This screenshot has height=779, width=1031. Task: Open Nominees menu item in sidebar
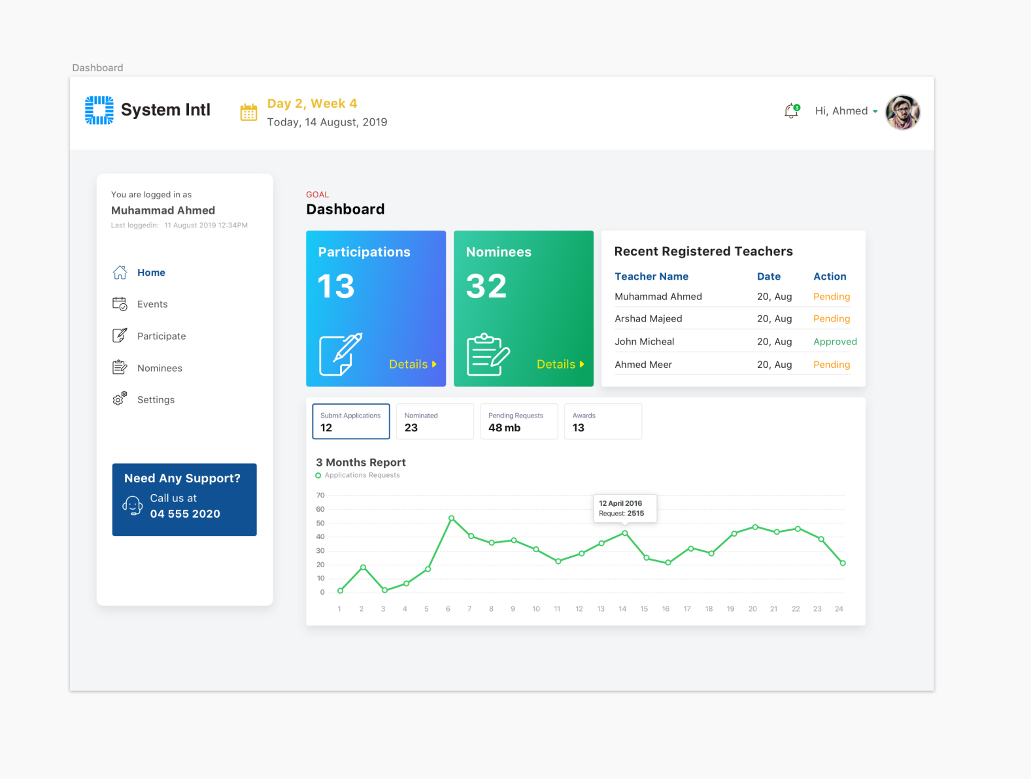tap(160, 368)
